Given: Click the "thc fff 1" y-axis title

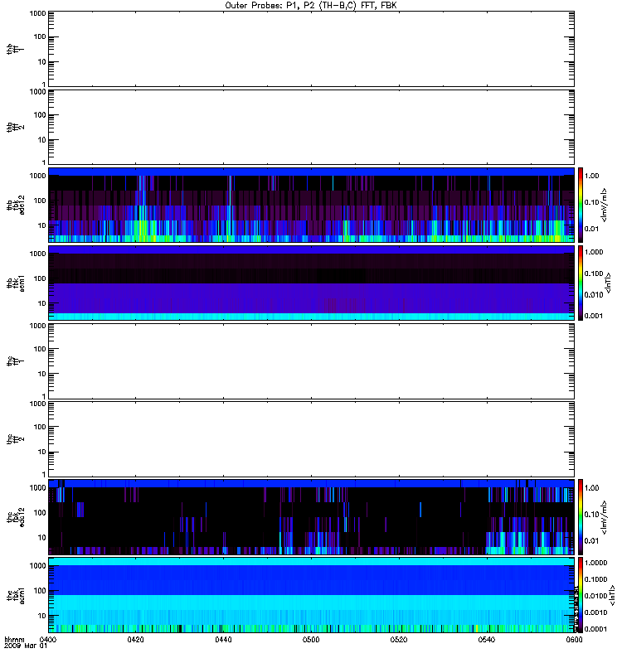Looking at the screenshot, I should pos(15,361).
